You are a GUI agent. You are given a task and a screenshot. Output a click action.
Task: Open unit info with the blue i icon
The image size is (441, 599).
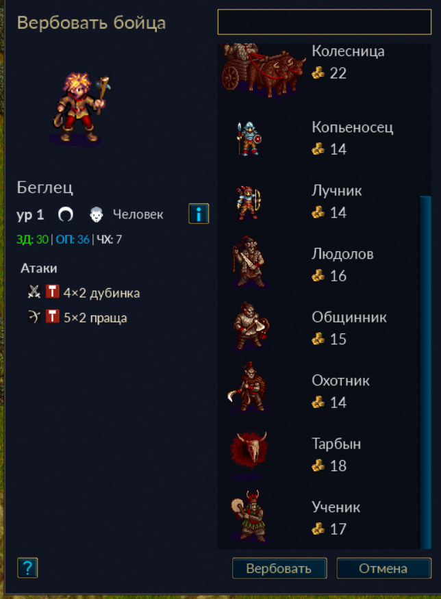tap(199, 214)
